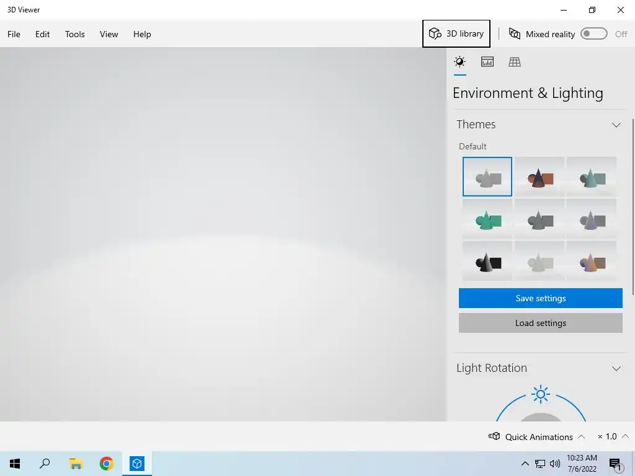Restore down the 3D Viewer window
635x476 pixels.
tap(592, 10)
